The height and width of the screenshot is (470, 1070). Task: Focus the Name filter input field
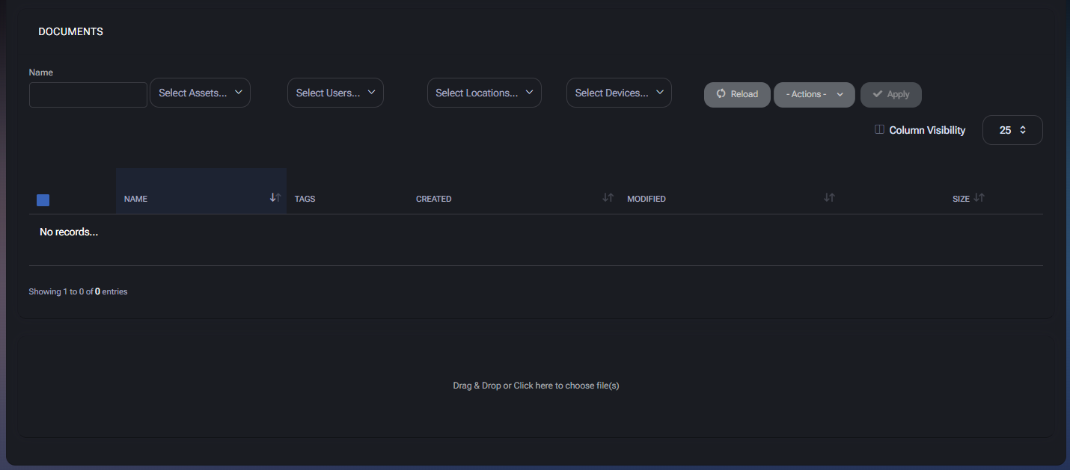(88, 95)
